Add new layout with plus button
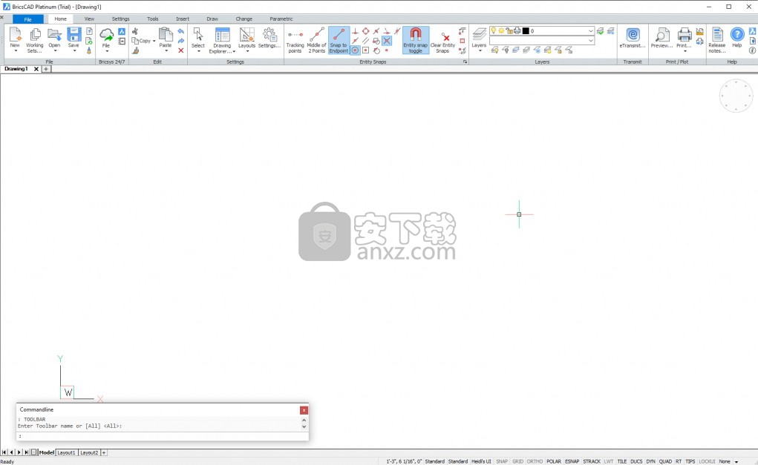 coord(103,452)
